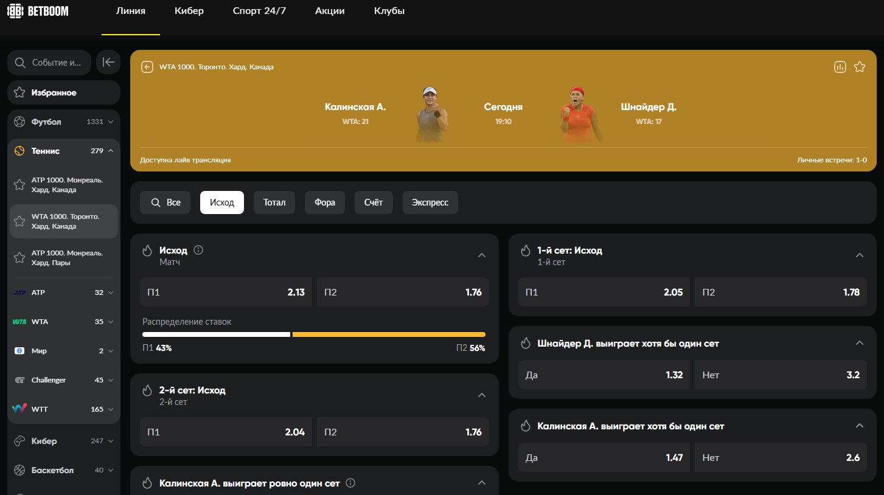Click flame on Калинская А. ровно один сет

[147, 483]
